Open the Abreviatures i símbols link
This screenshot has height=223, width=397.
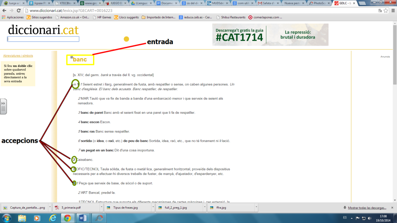coord(18,56)
